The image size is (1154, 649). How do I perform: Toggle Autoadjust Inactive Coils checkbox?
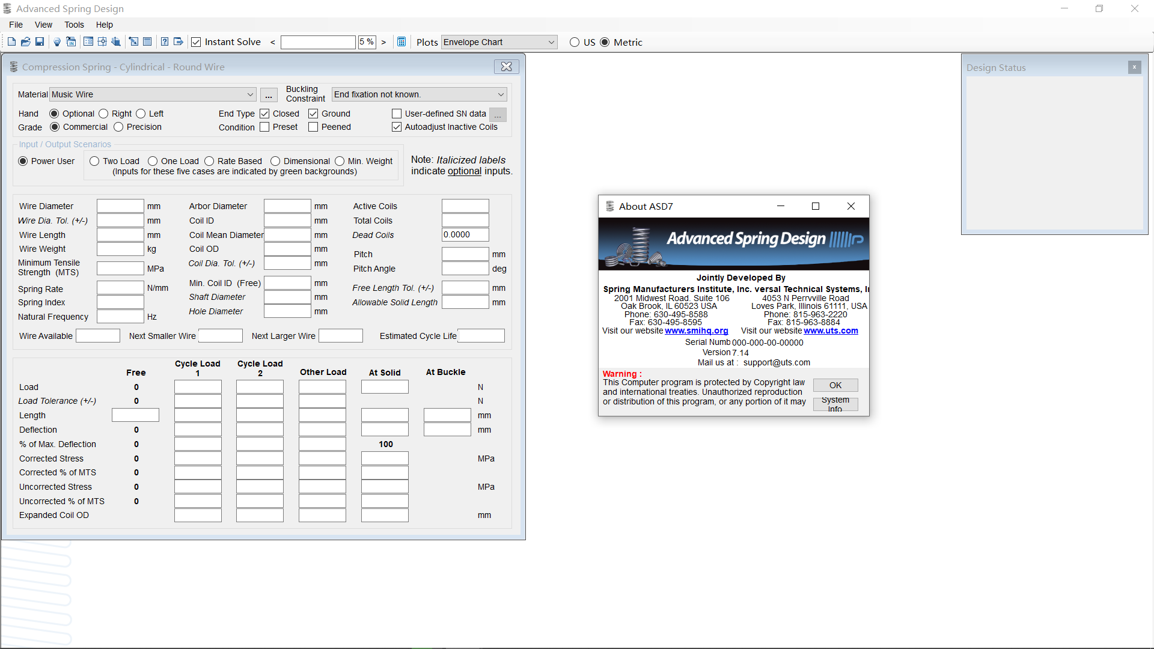click(397, 127)
